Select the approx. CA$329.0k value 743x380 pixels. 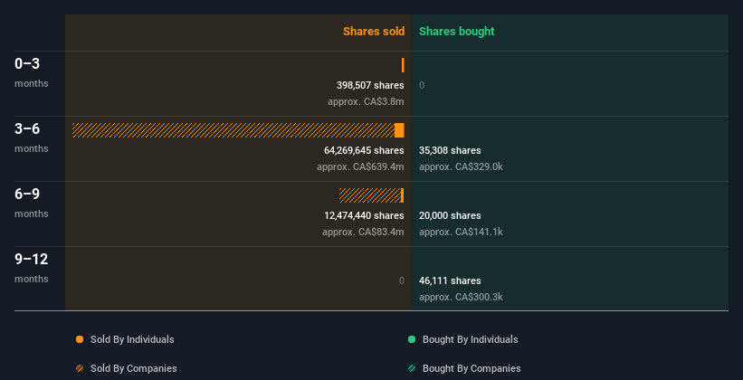pos(461,167)
